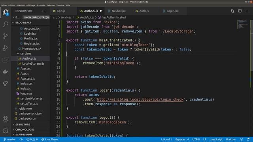Collapse the BLOG-REACT folder section

click(x=31, y=22)
